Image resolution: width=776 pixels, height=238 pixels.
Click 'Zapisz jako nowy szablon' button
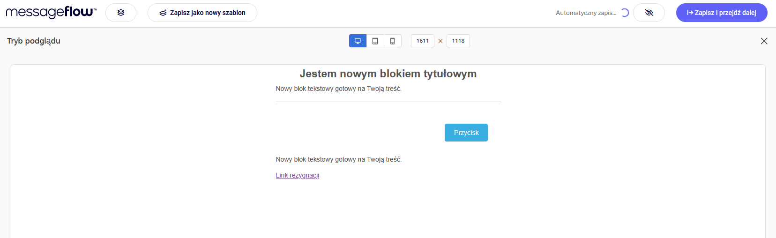coord(202,13)
